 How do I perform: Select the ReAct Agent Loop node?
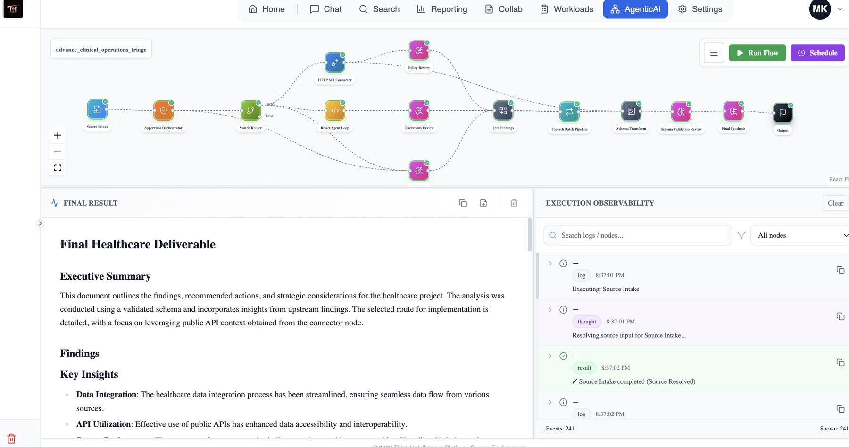tap(334, 110)
